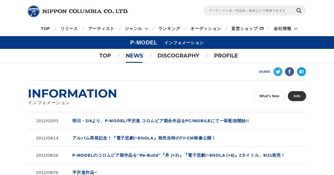Click the date 2012/02/03
334x175 pixels.
pyautogui.click(x=47, y=121)
